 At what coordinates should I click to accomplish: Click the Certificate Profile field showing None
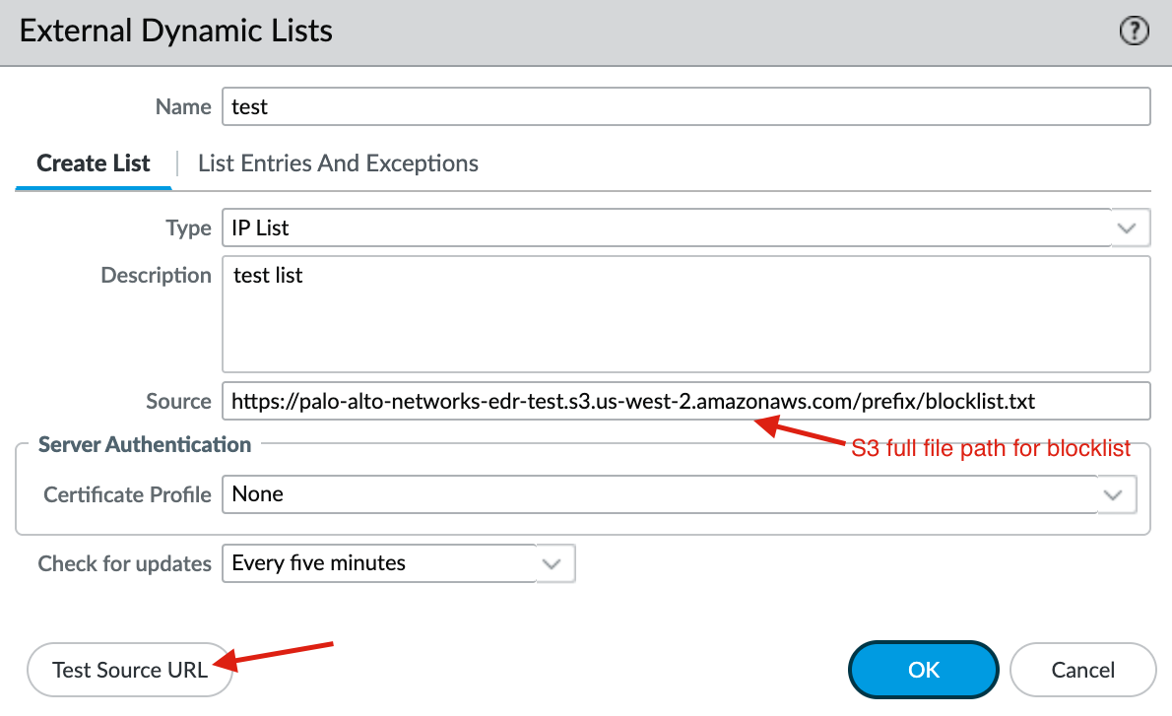[x=660, y=494]
